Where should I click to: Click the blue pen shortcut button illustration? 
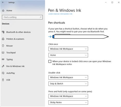click(53, 37)
